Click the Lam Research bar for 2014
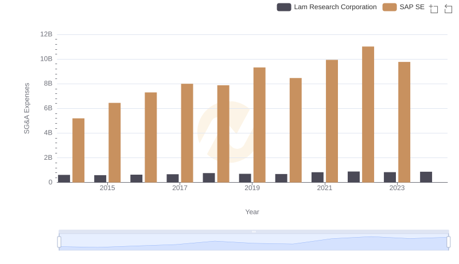This screenshot has width=459, height=264. (x=64, y=179)
